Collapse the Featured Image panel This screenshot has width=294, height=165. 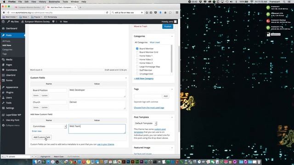172,148
